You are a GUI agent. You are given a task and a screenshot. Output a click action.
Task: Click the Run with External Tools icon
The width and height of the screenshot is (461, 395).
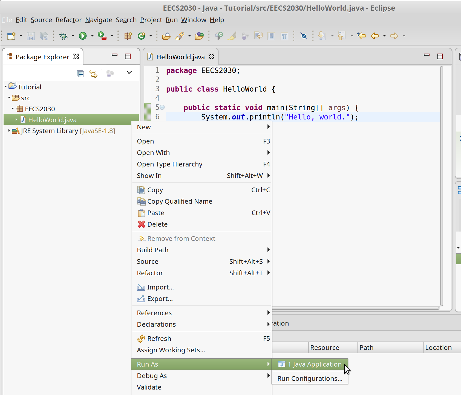click(x=102, y=36)
